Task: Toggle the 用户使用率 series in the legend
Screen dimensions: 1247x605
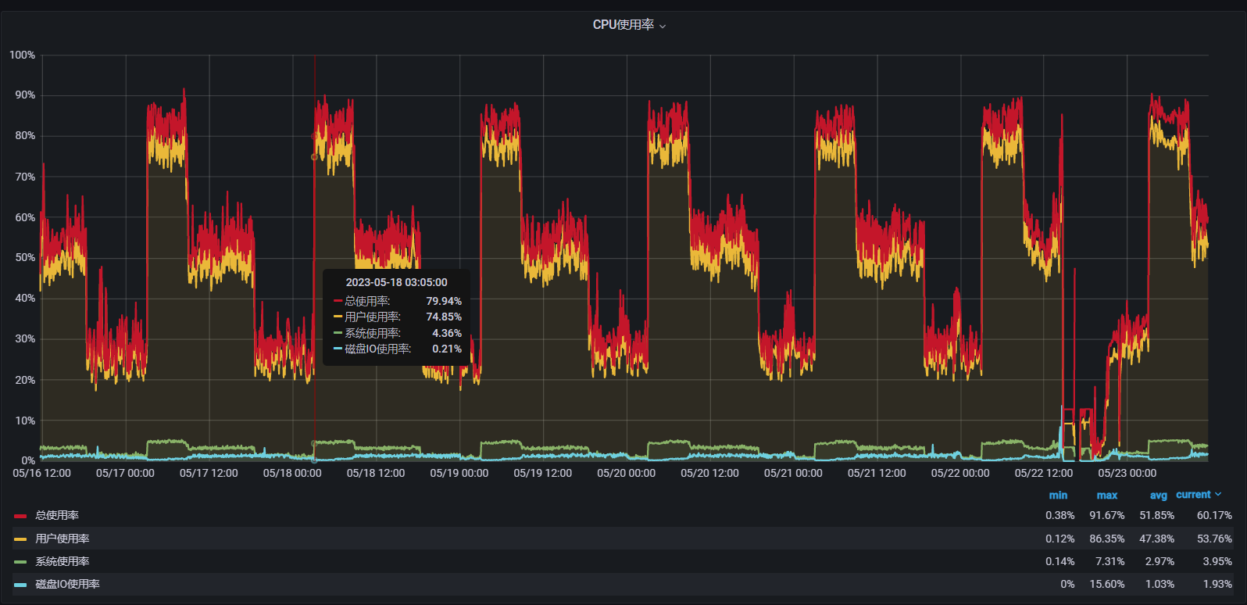Action: pyautogui.click(x=63, y=539)
